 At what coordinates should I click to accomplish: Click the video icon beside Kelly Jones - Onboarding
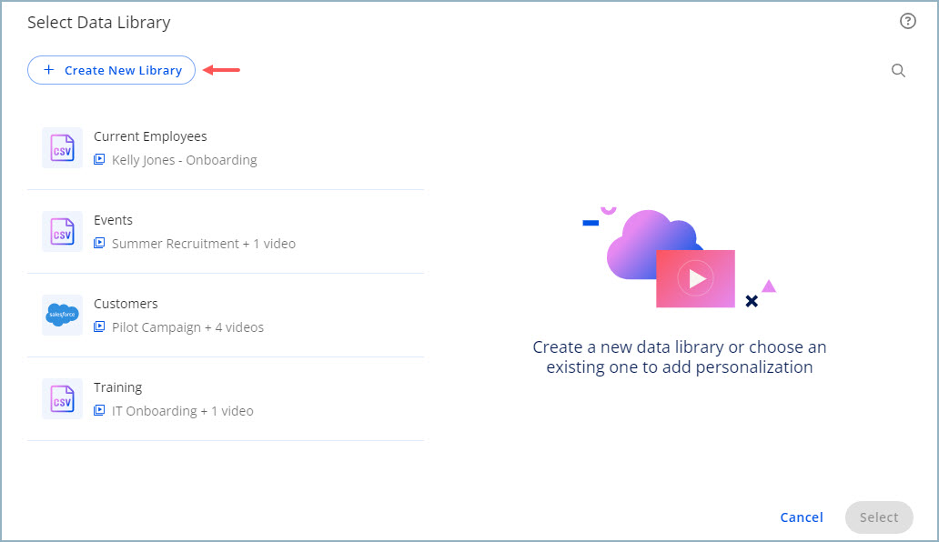(x=100, y=159)
